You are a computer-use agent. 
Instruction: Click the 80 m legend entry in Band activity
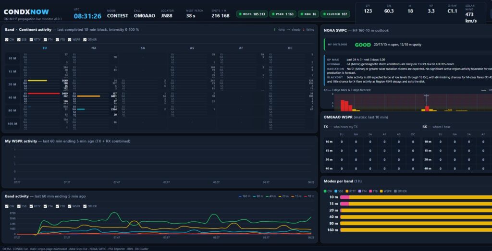(258, 196)
